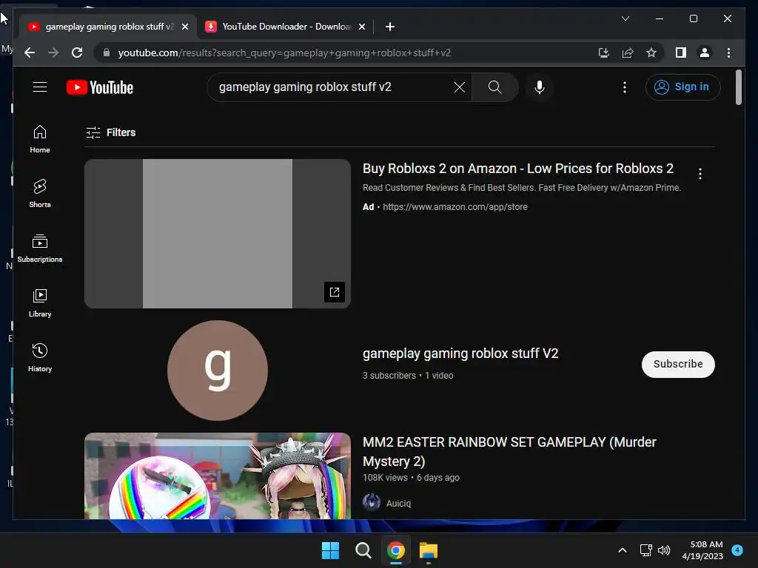This screenshot has width=758, height=568.
Task: Click the address bar URL
Action: point(284,53)
